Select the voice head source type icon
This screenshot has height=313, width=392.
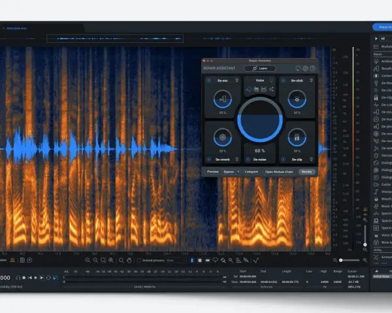tap(248, 89)
